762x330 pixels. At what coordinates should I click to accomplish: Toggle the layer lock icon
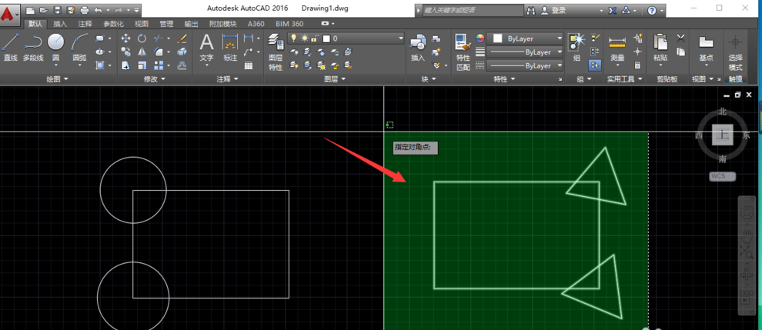coord(314,38)
